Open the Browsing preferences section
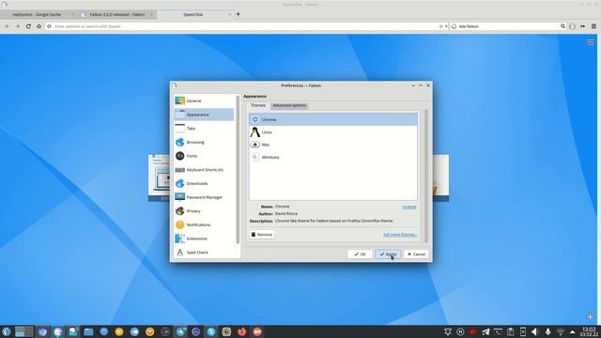 204,142
